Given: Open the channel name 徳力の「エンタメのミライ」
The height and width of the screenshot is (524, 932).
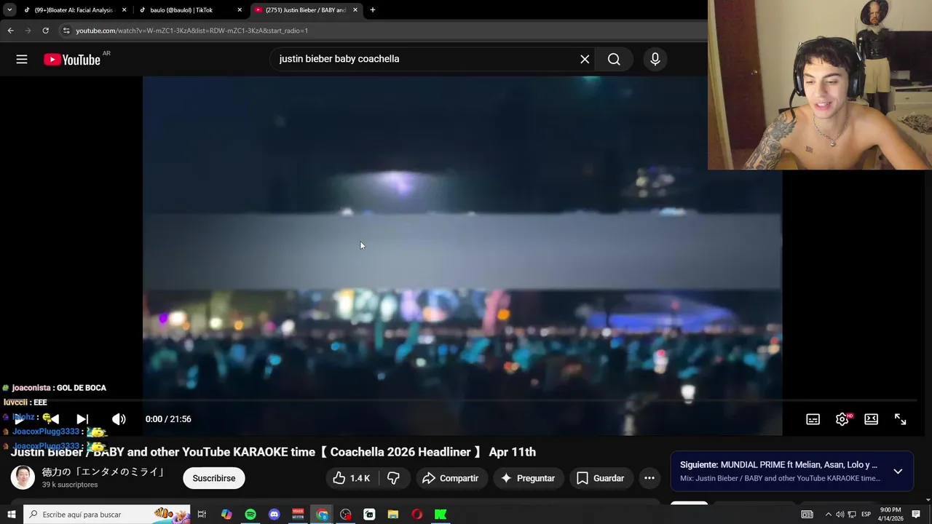Looking at the screenshot, I should (103, 472).
